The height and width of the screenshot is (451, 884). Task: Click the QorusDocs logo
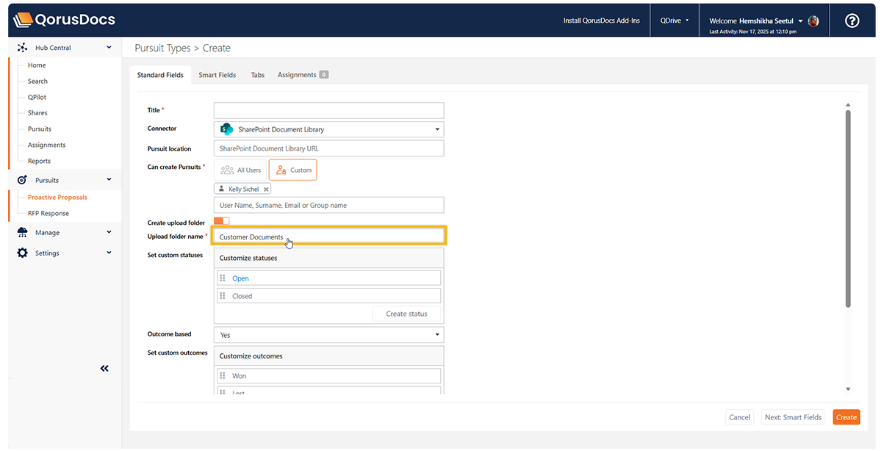pyautogui.click(x=65, y=20)
